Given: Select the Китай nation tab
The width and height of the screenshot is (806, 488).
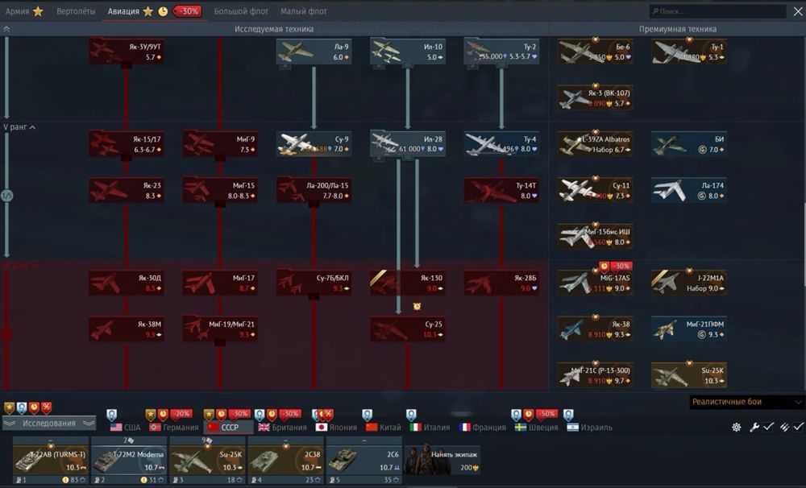Looking at the screenshot, I should (x=384, y=427).
